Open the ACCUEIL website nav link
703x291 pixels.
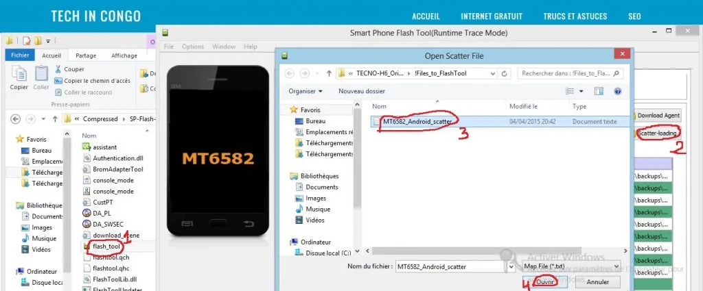pyautogui.click(x=426, y=16)
